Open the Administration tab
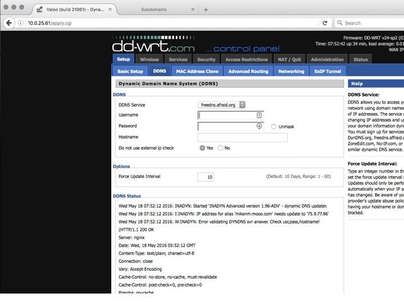The image size is (404, 303). point(327,59)
